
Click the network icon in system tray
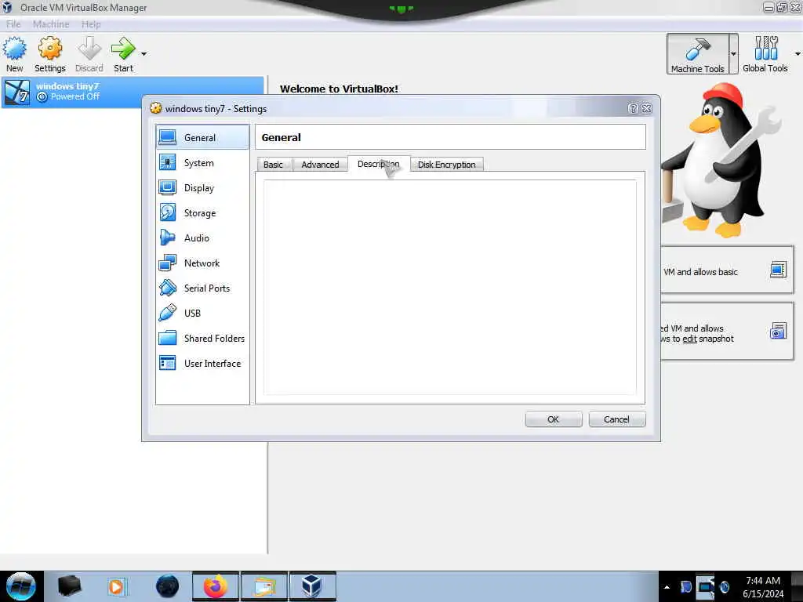pyautogui.click(x=706, y=587)
